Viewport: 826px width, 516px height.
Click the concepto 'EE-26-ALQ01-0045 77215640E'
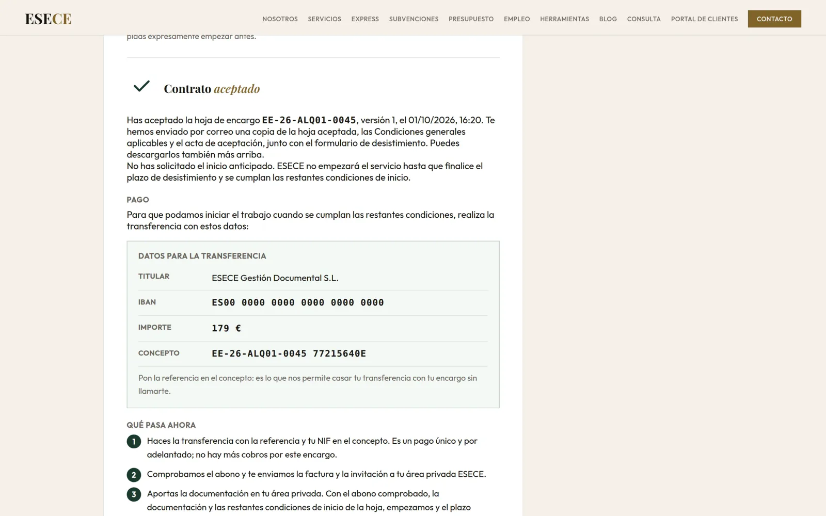tap(289, 353)
